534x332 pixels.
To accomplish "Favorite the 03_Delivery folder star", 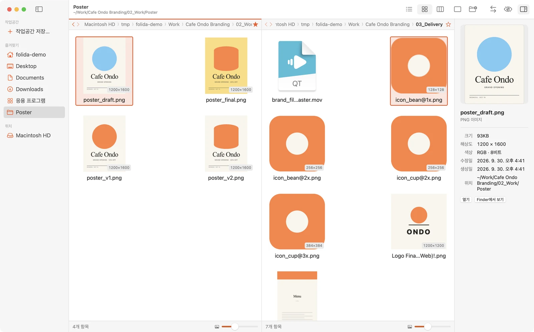I will click(448, 24).
